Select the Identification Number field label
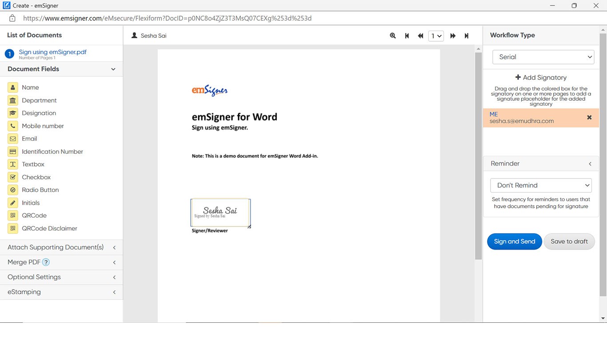 pyautogui.click(x=52, y=151)
